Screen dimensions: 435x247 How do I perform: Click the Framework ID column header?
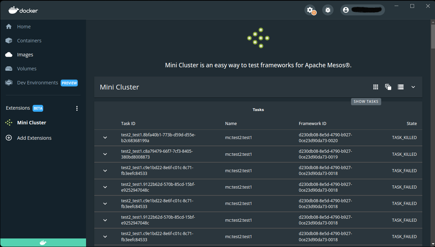click(313, 124)
